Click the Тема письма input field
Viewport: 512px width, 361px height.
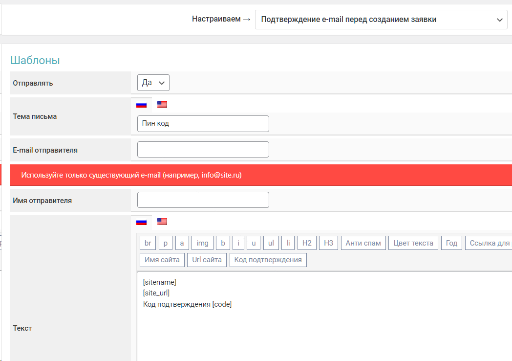pos(203,124)
